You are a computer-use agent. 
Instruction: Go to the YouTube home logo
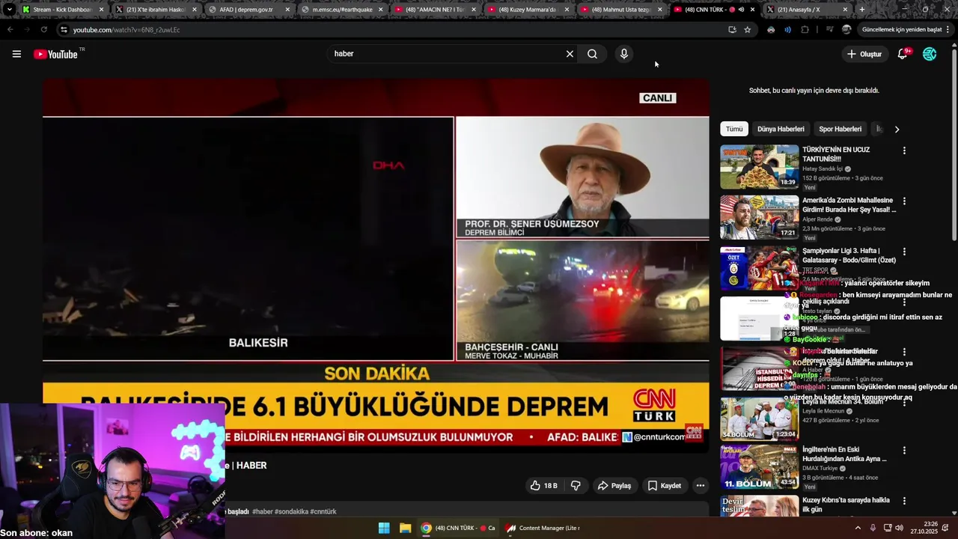click(x=55, y=54)
